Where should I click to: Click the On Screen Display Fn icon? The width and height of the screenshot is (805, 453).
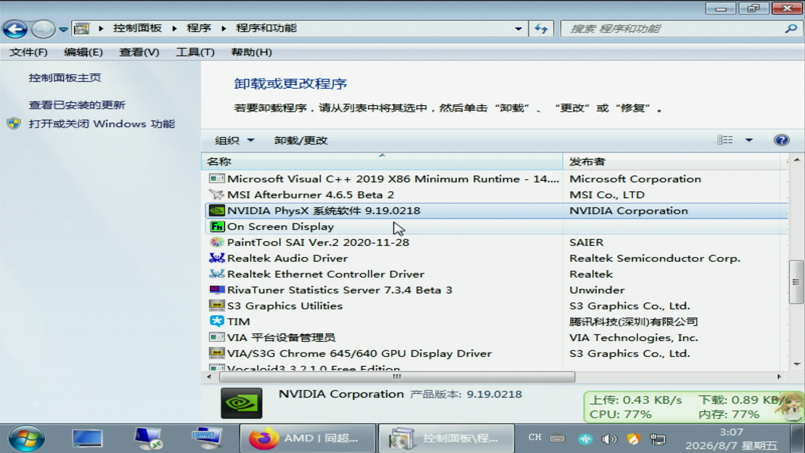[x=217, y=226]
